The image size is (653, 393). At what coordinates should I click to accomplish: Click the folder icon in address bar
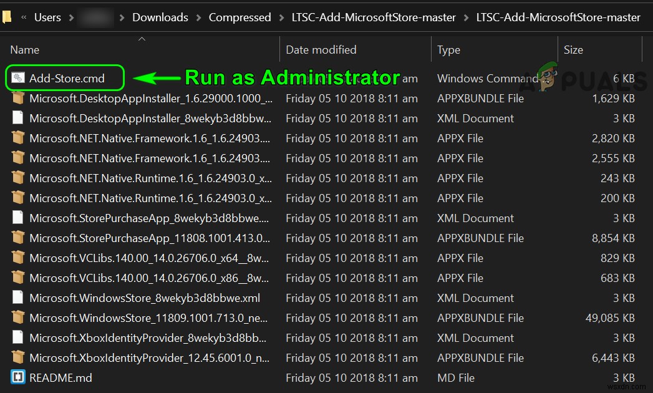click(7, 17)
